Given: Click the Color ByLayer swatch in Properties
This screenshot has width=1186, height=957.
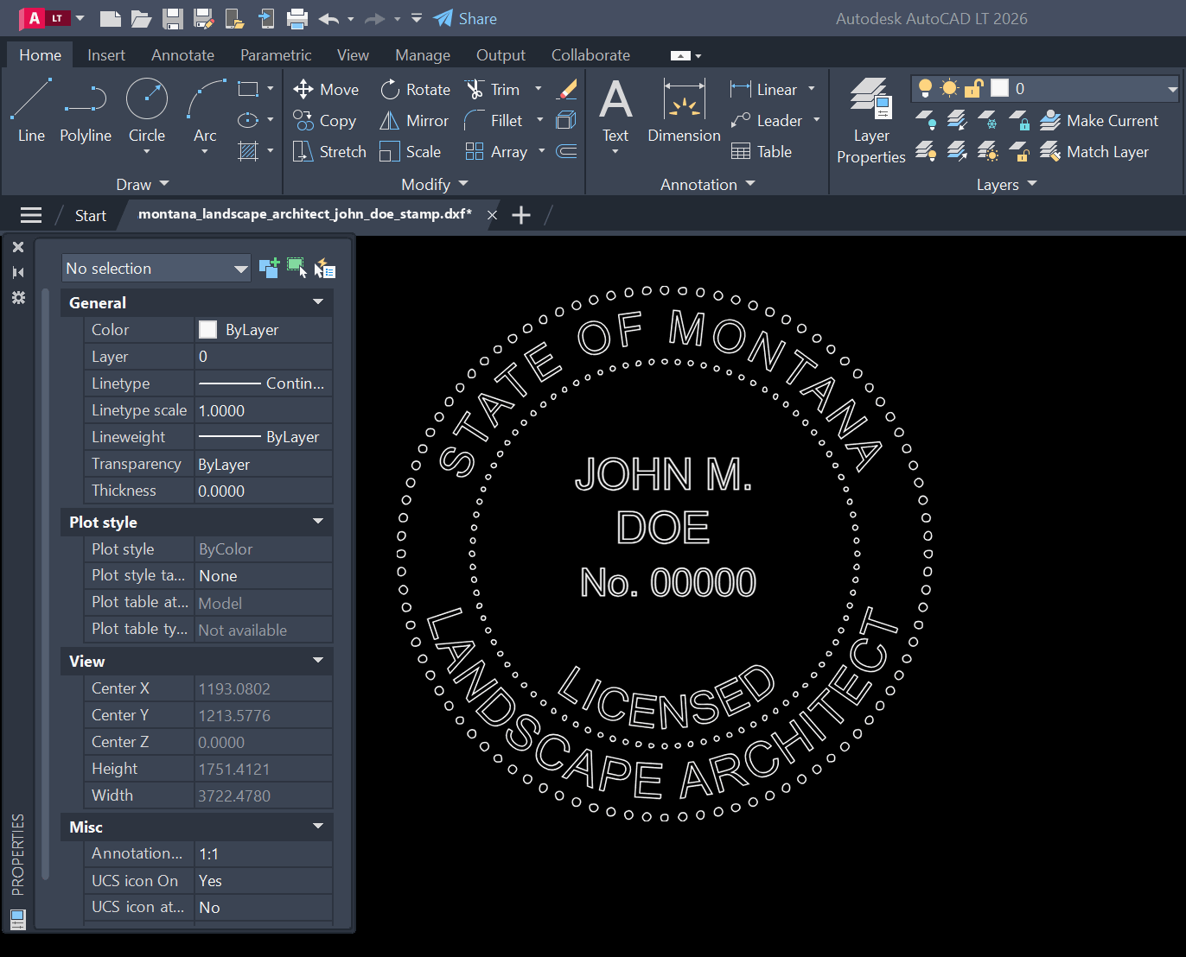Looking at the screenshot, I should point(207,329).
